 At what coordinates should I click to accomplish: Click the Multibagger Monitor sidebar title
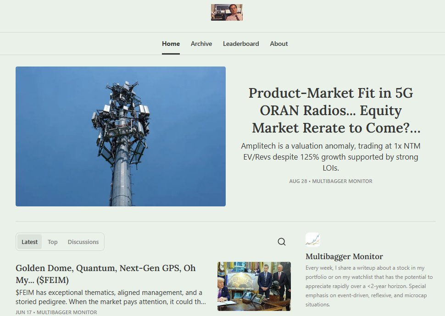(344, 256)
